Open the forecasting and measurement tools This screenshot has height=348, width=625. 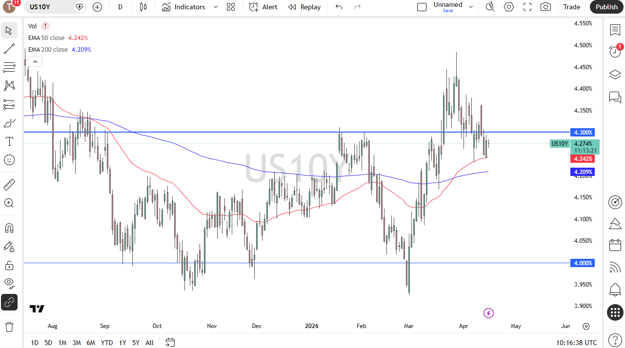point(9,104)
